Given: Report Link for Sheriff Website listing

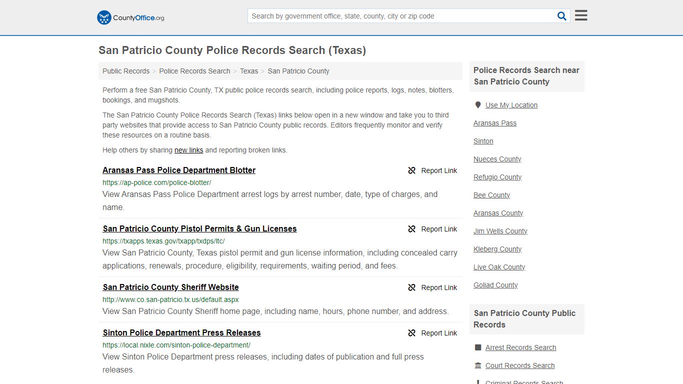Looking at the screenshot, I should (439, 287).
